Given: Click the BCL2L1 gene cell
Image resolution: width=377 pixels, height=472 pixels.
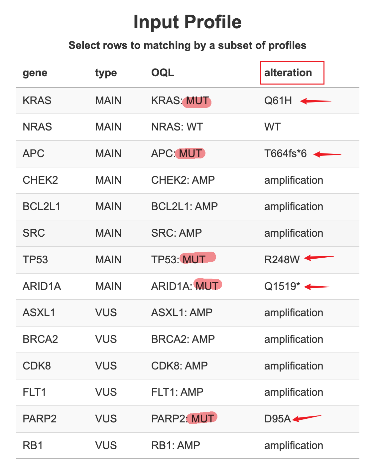Looking at the screenshot, I should coord(42,206).
